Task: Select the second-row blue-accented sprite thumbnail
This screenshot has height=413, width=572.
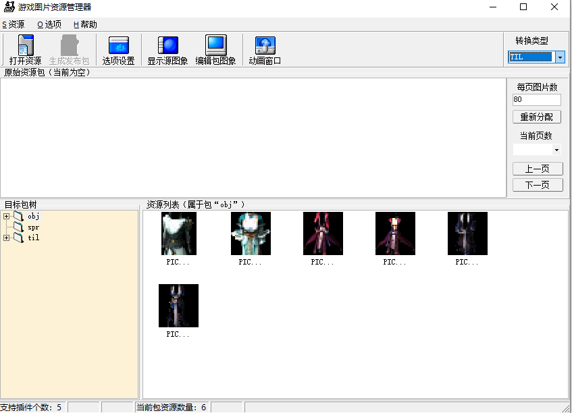Action: [x=179, y=306]
